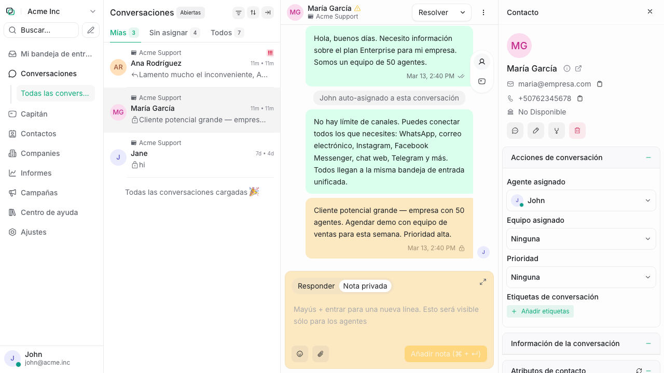Expand the Resolver action dropdown arrow
The width and height of the screenshot is (664, 373).
click(462, 12)
